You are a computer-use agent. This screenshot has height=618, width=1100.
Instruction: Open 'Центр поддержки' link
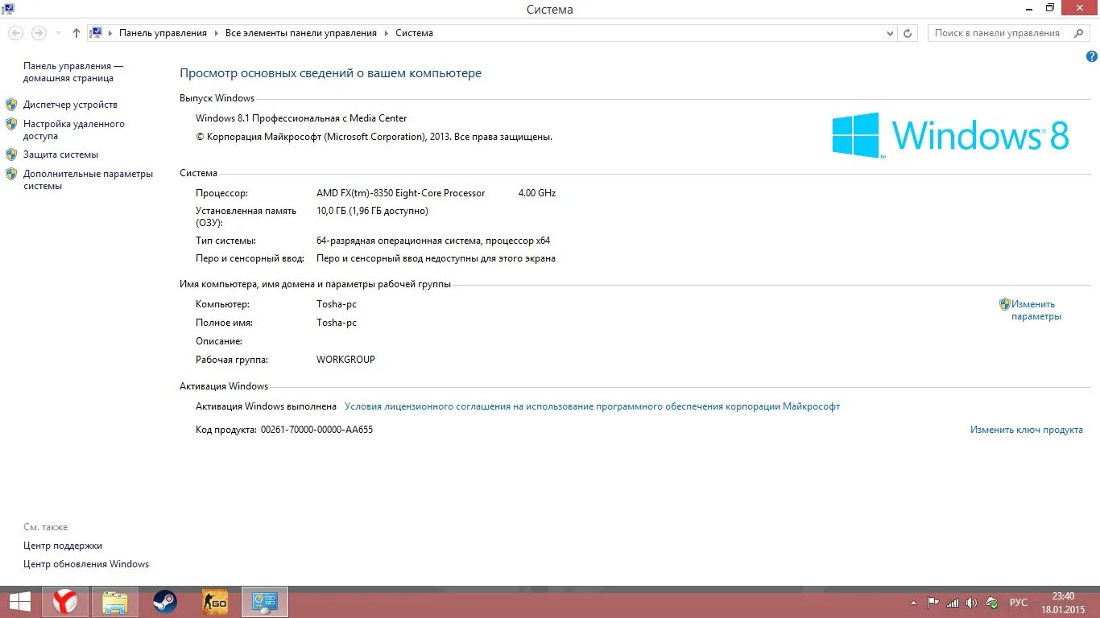[x=63, y=546]
